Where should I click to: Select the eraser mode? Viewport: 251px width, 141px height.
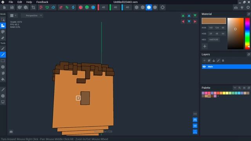click(x=3, y=38)
